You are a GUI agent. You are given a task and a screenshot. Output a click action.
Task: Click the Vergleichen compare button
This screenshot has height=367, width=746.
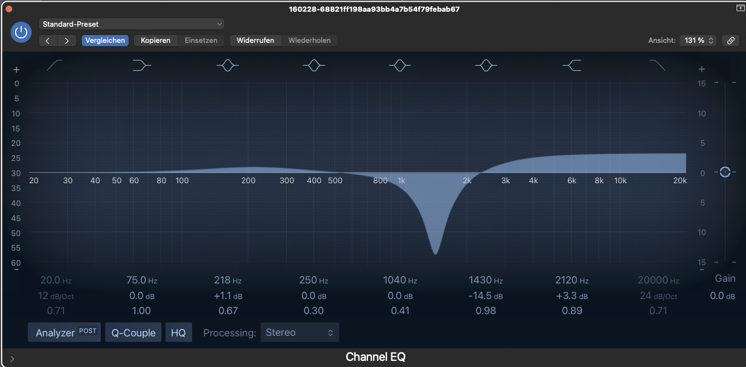tap(105, 41)
